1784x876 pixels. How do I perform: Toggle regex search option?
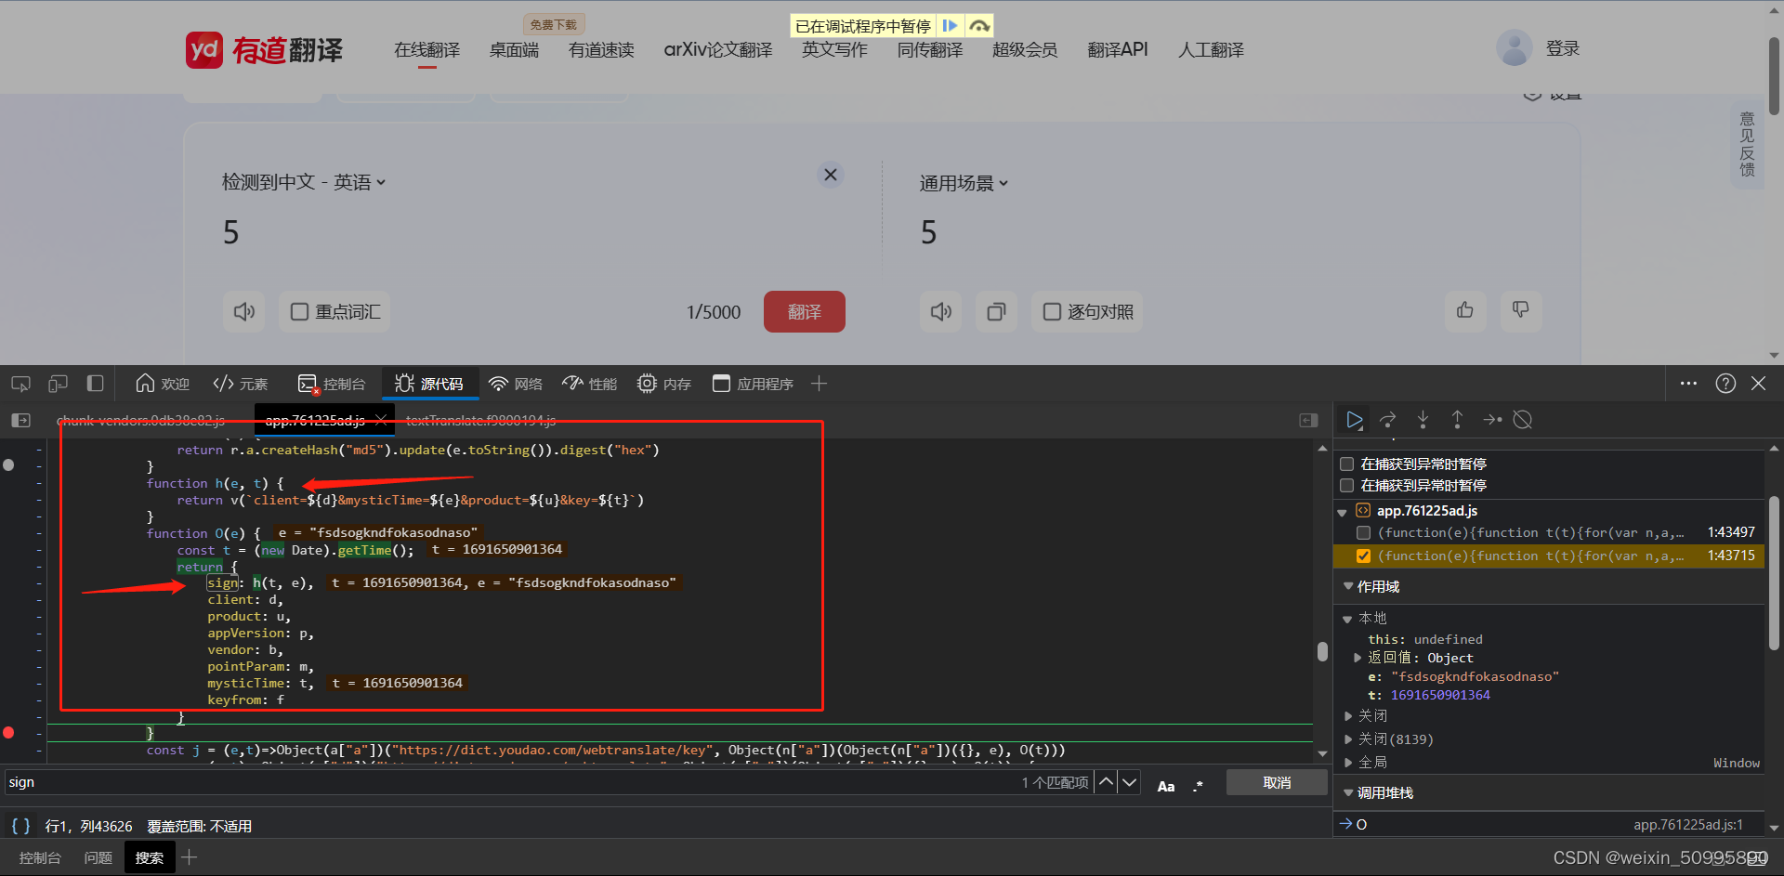tap(1199, 786)
